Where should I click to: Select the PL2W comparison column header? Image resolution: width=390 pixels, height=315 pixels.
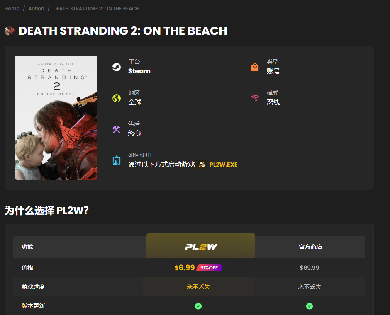point(201,247)
